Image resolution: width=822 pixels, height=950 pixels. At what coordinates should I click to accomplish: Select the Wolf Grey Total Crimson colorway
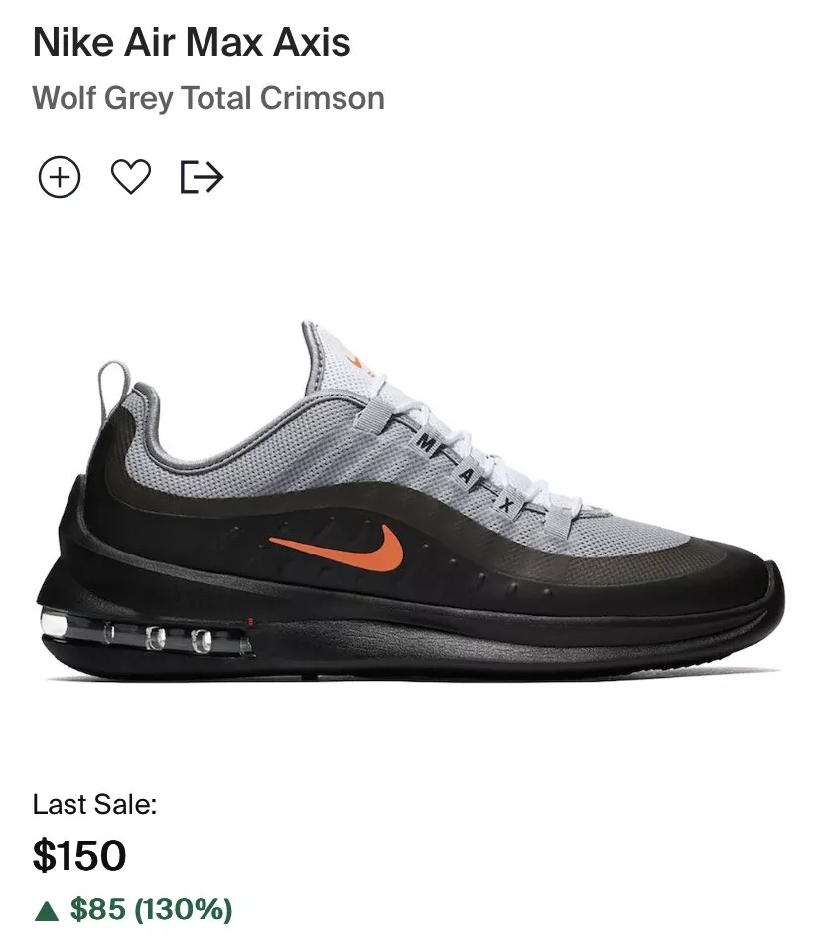click(208, 98)
